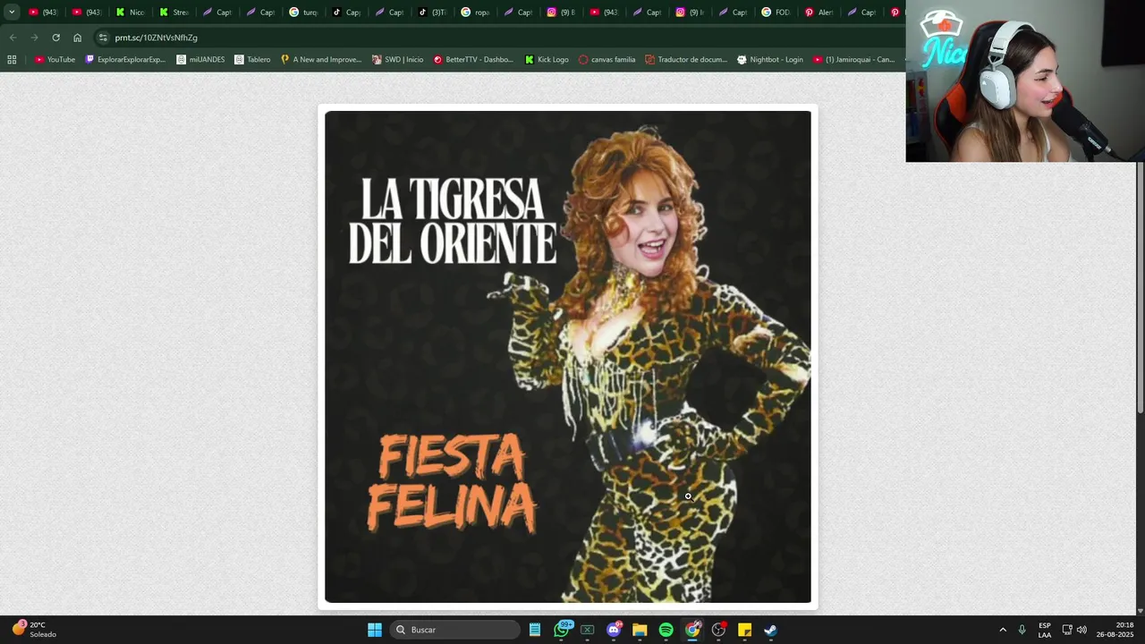The height and width of the screenshot is (644, 1145).
Task: Switch to the Google 'ropa' tab
Action: [x=475, y=13]
